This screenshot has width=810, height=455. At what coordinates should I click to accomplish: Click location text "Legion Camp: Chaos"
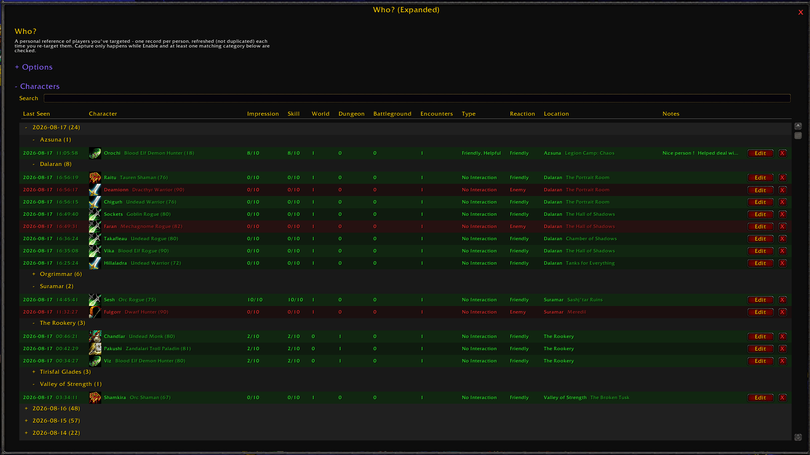click(590, 153)
